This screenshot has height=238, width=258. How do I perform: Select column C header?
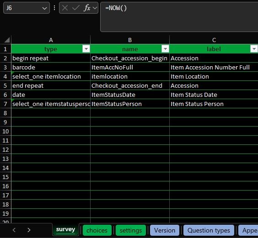click(214, 40)
